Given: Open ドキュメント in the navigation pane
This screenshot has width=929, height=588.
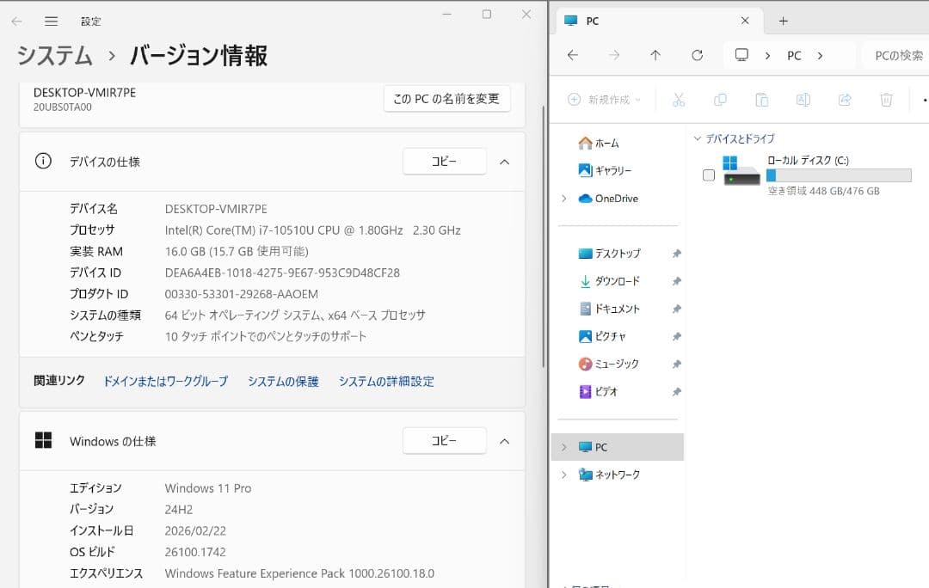Looking at the screenshot, I should tap(610, 309).
